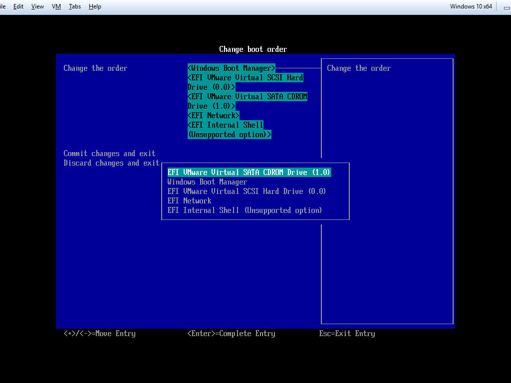The image size is (511, 383).
Task: Click the <EFI Network> boot order entry
Action: [214, 115]
